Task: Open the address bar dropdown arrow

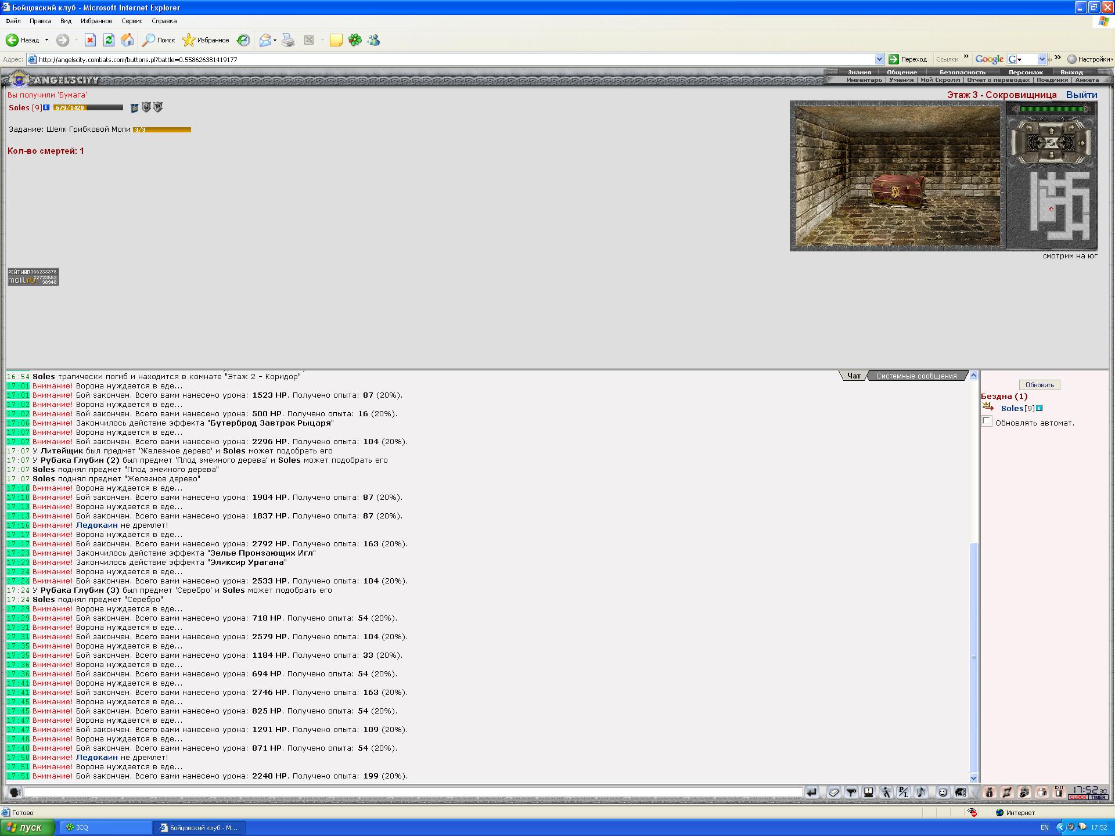Action: pos(879,59)
